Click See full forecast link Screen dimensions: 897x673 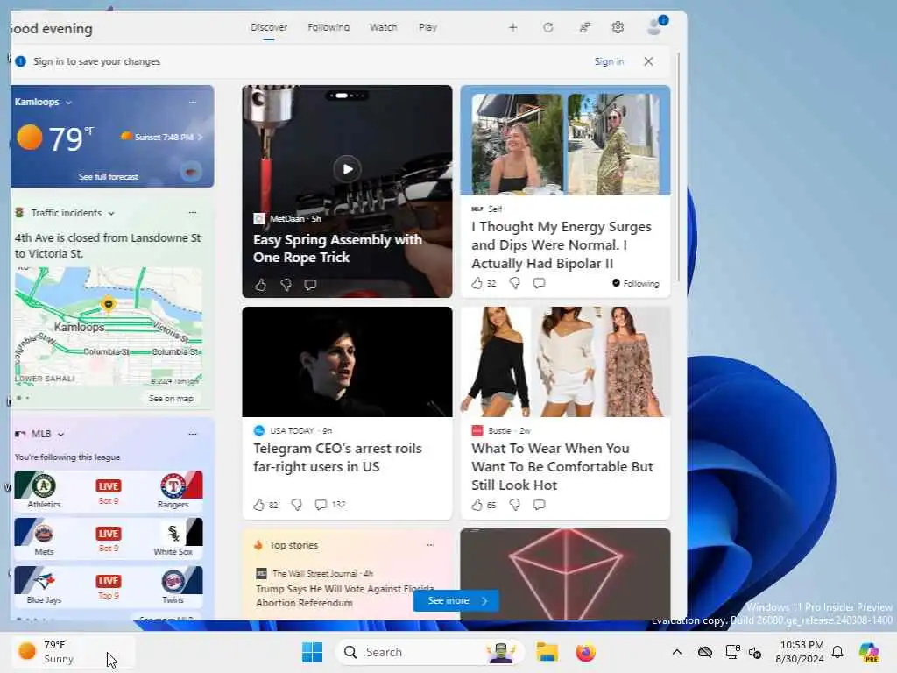pyautogui.click(x=109, y=177)
